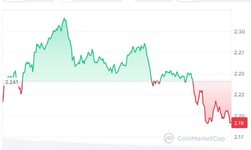This screenshot has height=150, width=251.
Task: Click the 2.241 opening price label
Action: [x=12, y=82]
